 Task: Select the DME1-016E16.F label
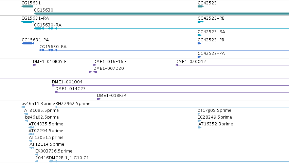[110, 62]
